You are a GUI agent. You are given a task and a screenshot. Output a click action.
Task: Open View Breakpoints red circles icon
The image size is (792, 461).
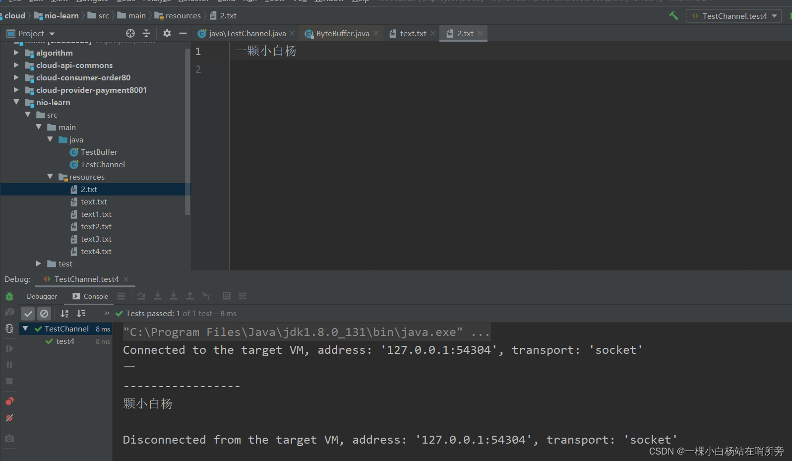(9, 401)
